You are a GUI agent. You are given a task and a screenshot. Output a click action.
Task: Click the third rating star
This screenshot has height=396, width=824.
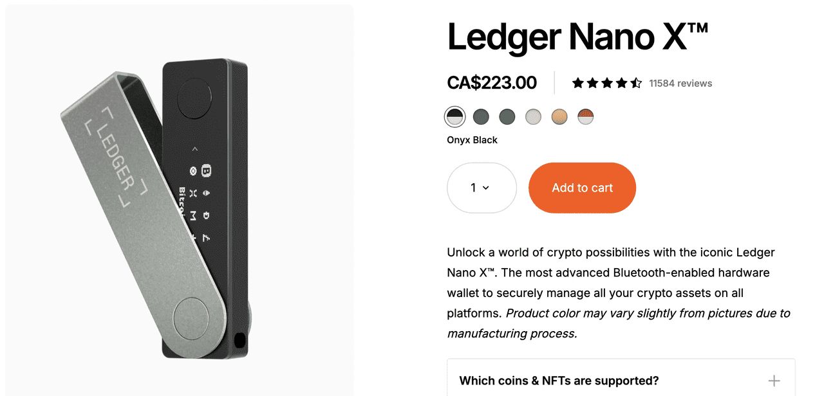point(607,82)
